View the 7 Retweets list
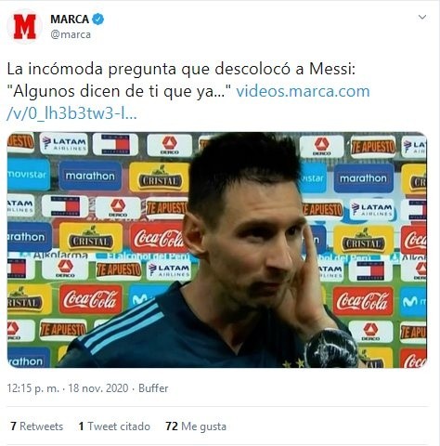 point(36,426)
